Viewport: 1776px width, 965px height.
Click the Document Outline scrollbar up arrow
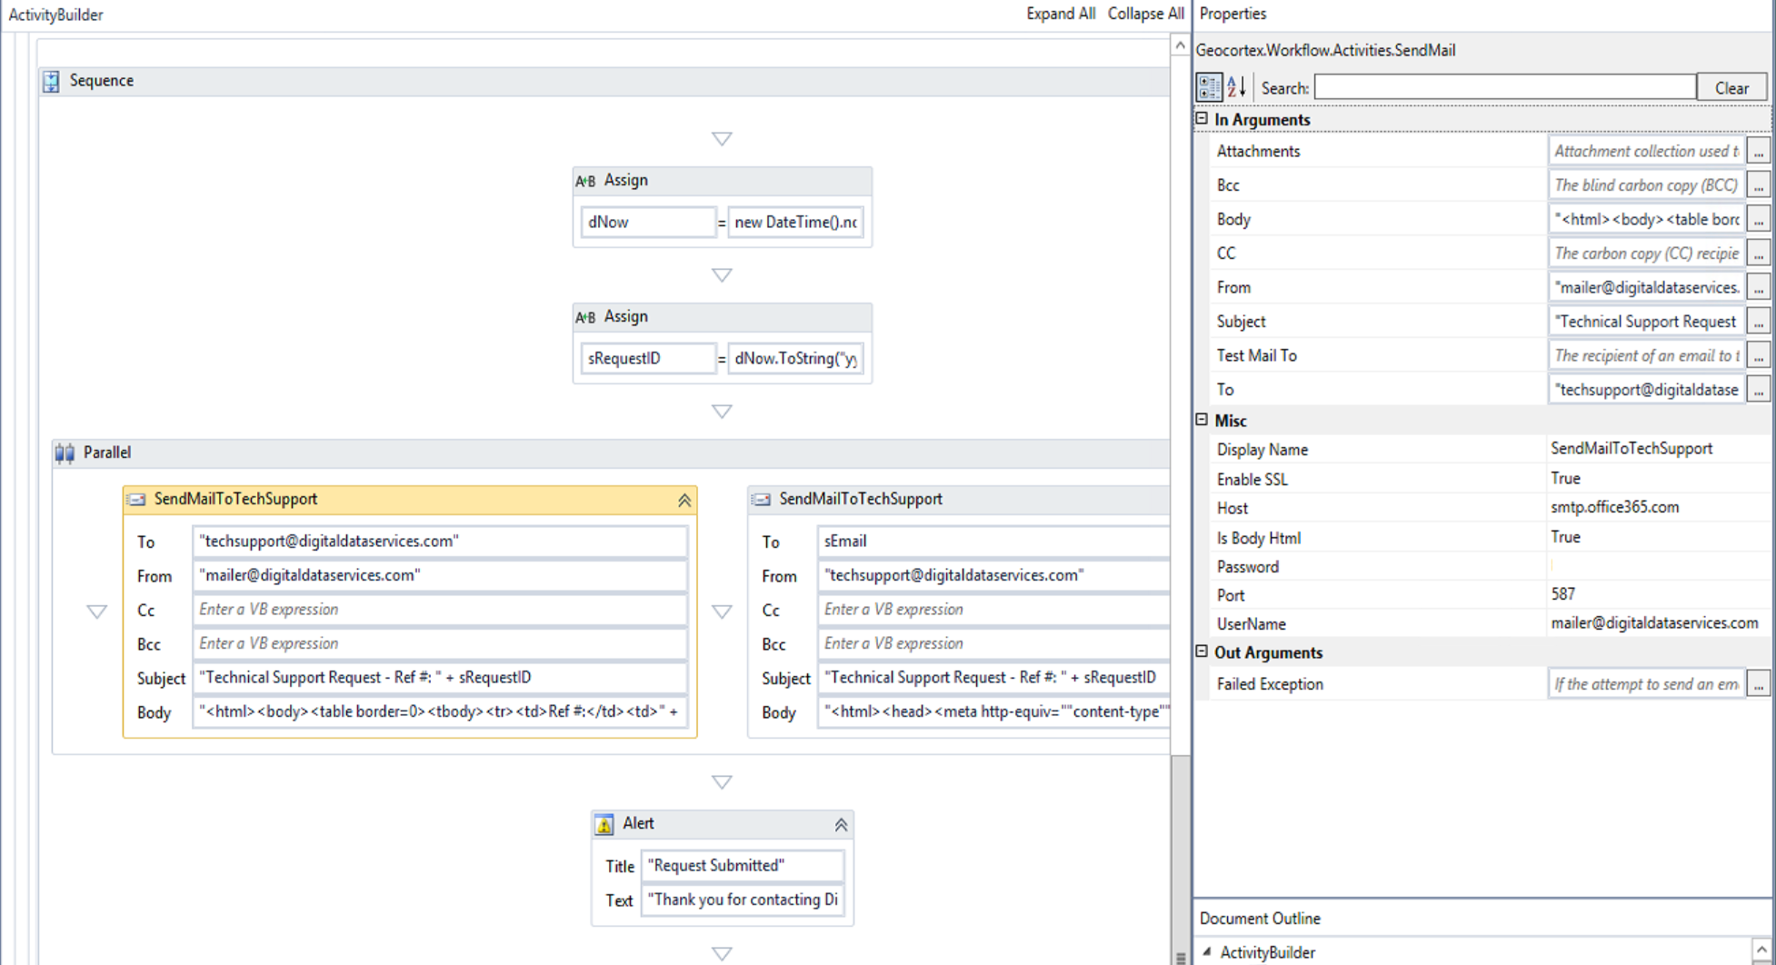(x=1761, y=950)
